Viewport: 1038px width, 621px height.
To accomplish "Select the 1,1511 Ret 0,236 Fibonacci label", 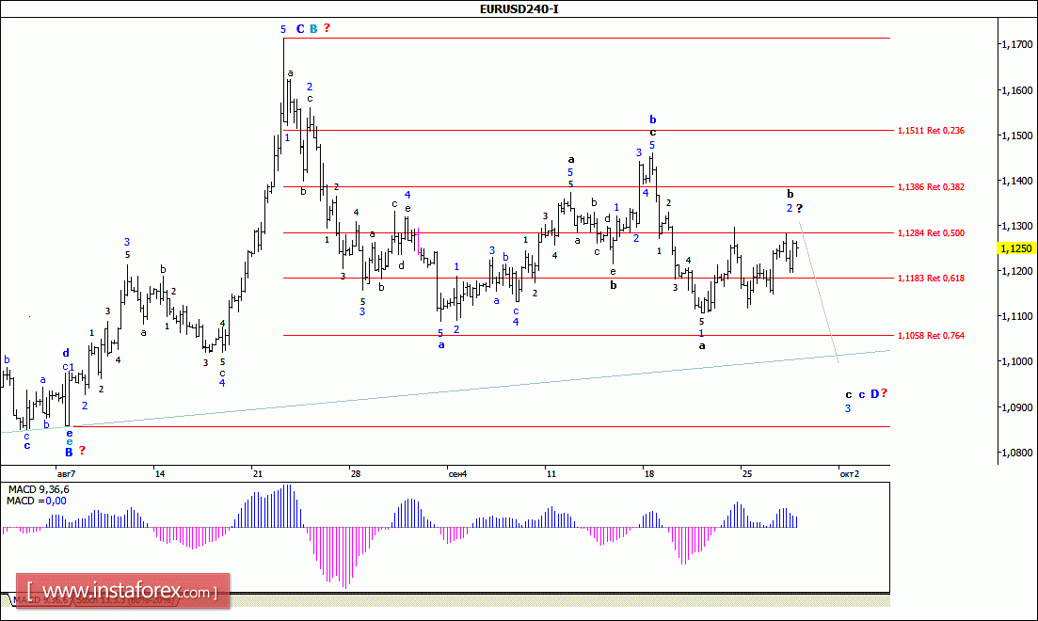I will (x=930, y=131).
